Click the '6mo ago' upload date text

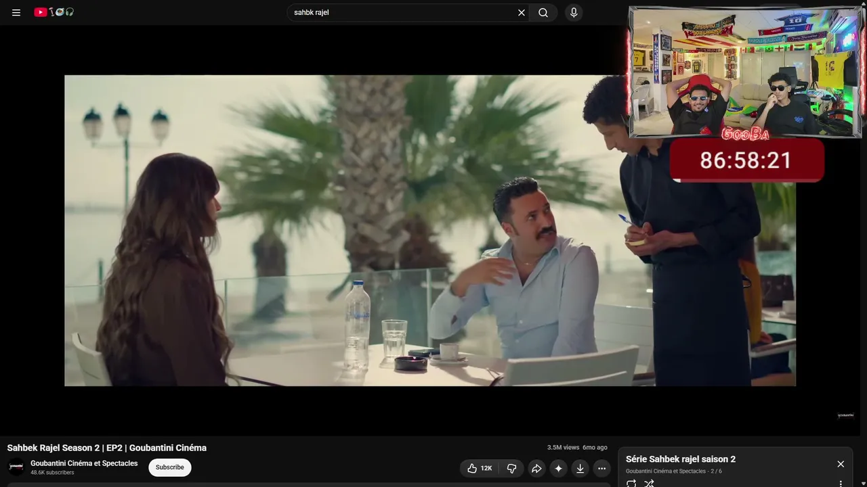pyautogui.click(x=595, y=448)
